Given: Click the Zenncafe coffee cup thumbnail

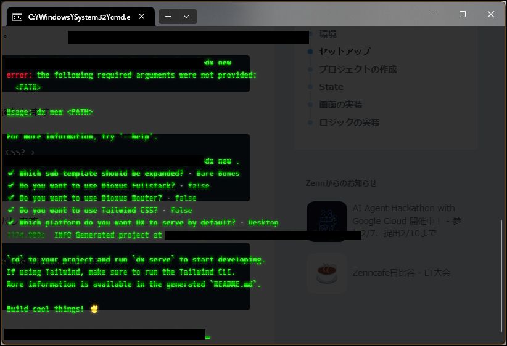Looking at the screenshot, I should [x=327, y=273].
